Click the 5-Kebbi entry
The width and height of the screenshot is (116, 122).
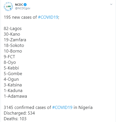tap(11, 68)
